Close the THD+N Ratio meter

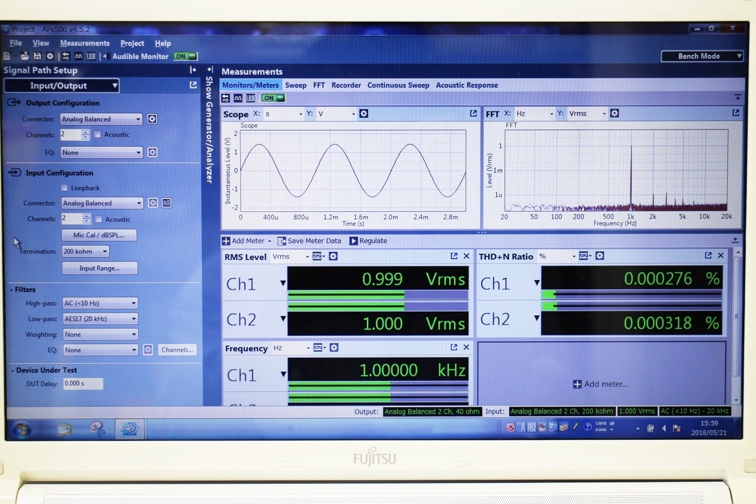(721, 256)
